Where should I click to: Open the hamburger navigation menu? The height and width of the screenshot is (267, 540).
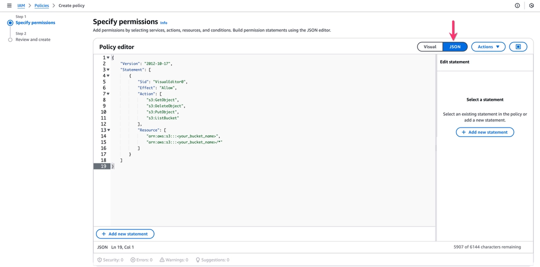pyautogui.click(x=9, y=5)
